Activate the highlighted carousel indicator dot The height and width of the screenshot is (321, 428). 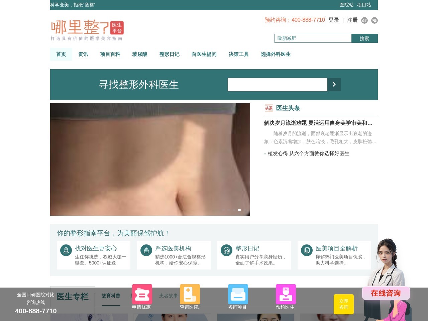pos(239,210)
